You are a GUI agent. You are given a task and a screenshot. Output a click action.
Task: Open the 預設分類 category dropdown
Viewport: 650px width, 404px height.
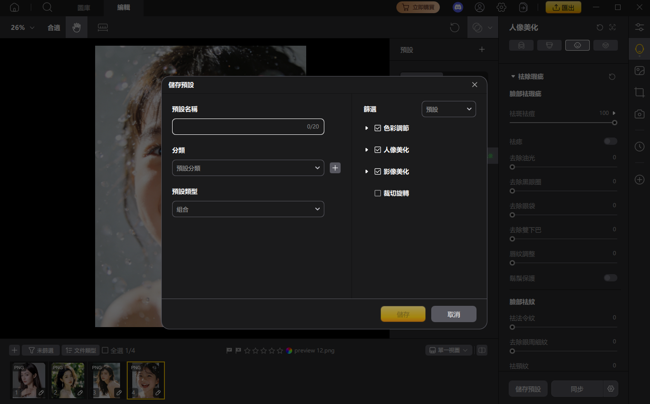[248, 168]
